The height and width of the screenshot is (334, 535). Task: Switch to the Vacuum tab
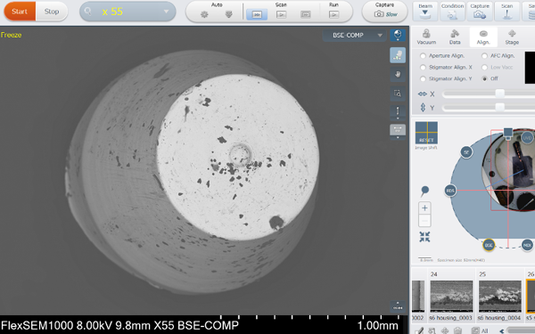(x=426, y=37)
